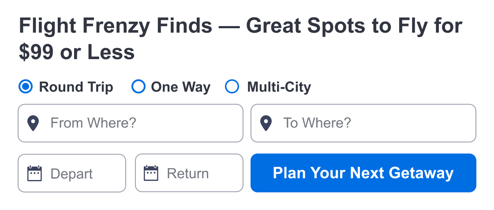Open the calendar icon in Return field
494x210 pixels.
(x=151, y=173)
